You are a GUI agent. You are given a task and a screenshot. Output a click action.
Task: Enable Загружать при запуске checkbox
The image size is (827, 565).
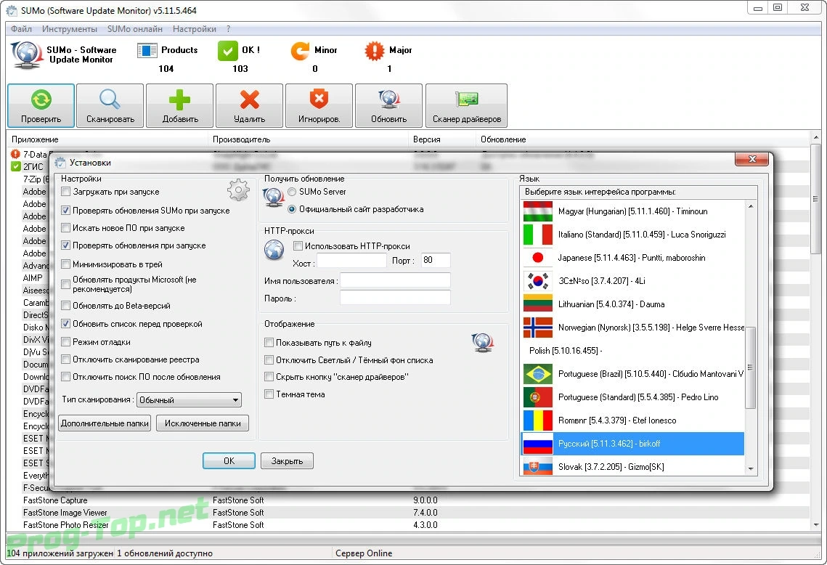click(x=66, y=192)
